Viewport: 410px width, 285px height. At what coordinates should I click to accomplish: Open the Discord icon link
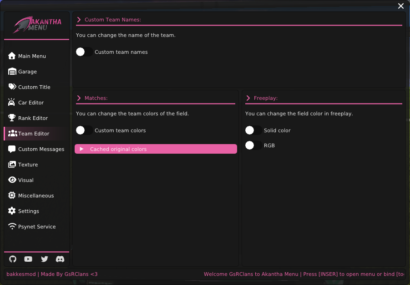[60, 259]
